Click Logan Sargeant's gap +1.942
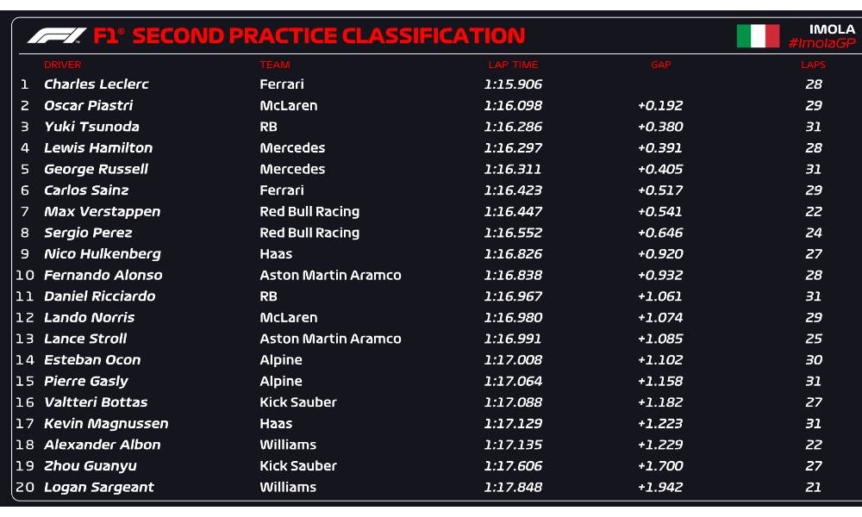862x517 pixels. click(x=660, y=488)
